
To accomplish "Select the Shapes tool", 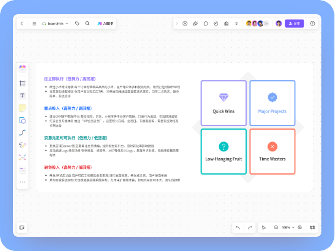I will point(22,121).
